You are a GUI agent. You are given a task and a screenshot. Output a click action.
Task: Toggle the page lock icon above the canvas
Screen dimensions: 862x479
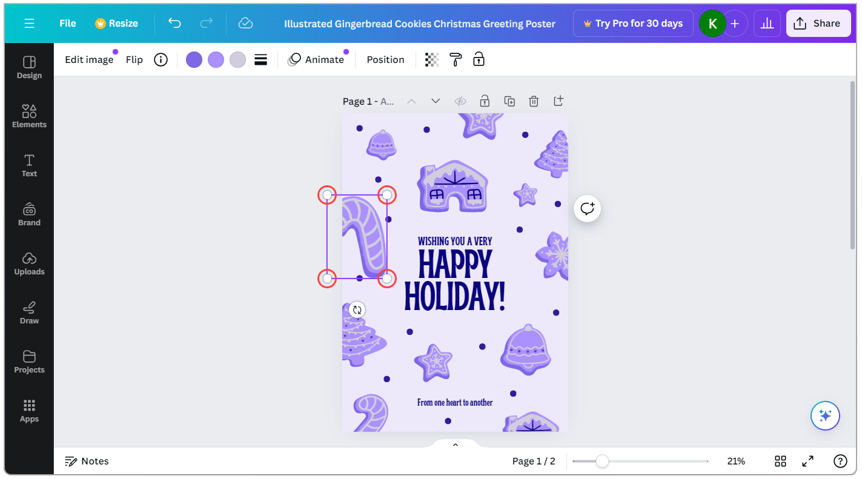coord(485,101)
